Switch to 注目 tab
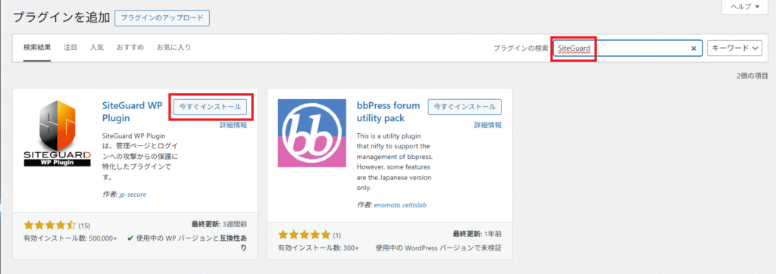The width and height of the screenshot is (776, 274). [x=70, y=48]
